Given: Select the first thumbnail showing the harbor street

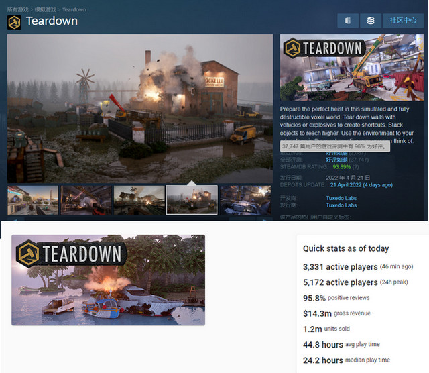Looking at the screenshot, I should click(x=33, y=200).
